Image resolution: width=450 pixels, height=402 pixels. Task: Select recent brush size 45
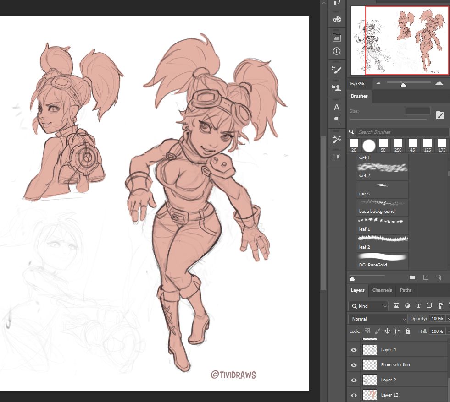point(412,145)
